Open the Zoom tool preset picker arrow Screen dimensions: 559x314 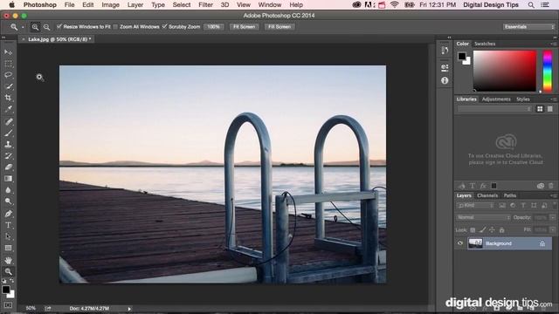pos(23,27)
